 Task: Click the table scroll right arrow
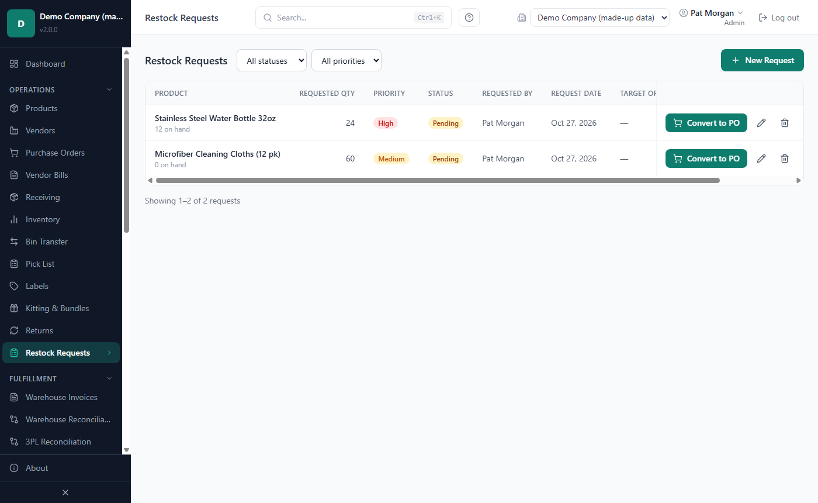click(799, 180)
